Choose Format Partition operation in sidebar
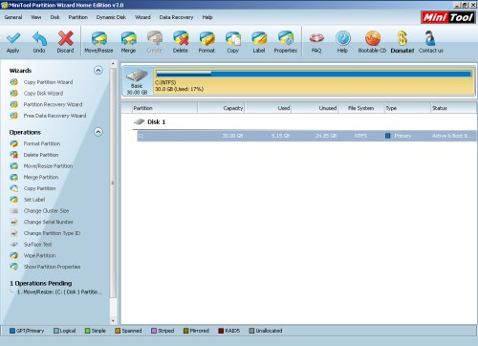Screen dimensions: 478x346 [x=41, y=143]
